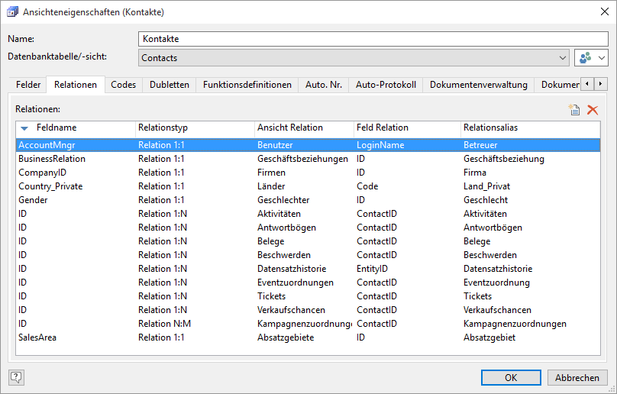617x394 pixels.
Task: Select the SalesArea relation row
Action: (x=37, y=337)
